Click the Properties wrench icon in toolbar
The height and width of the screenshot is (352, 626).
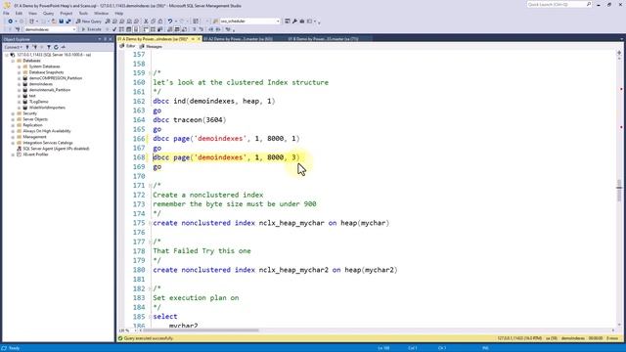pos(294,22)
